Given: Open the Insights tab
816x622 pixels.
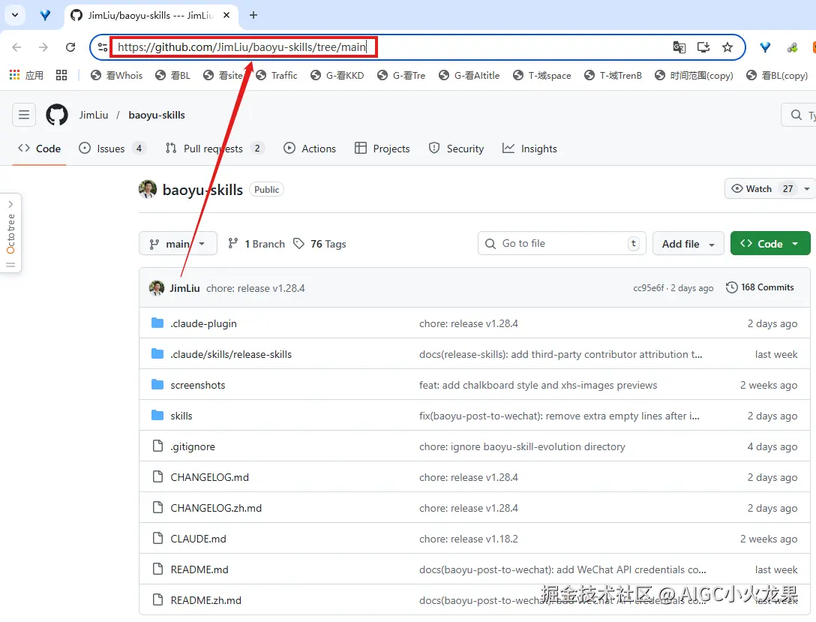Looking at the screenshot, I should pyautogui.click(x=529, y=149).
